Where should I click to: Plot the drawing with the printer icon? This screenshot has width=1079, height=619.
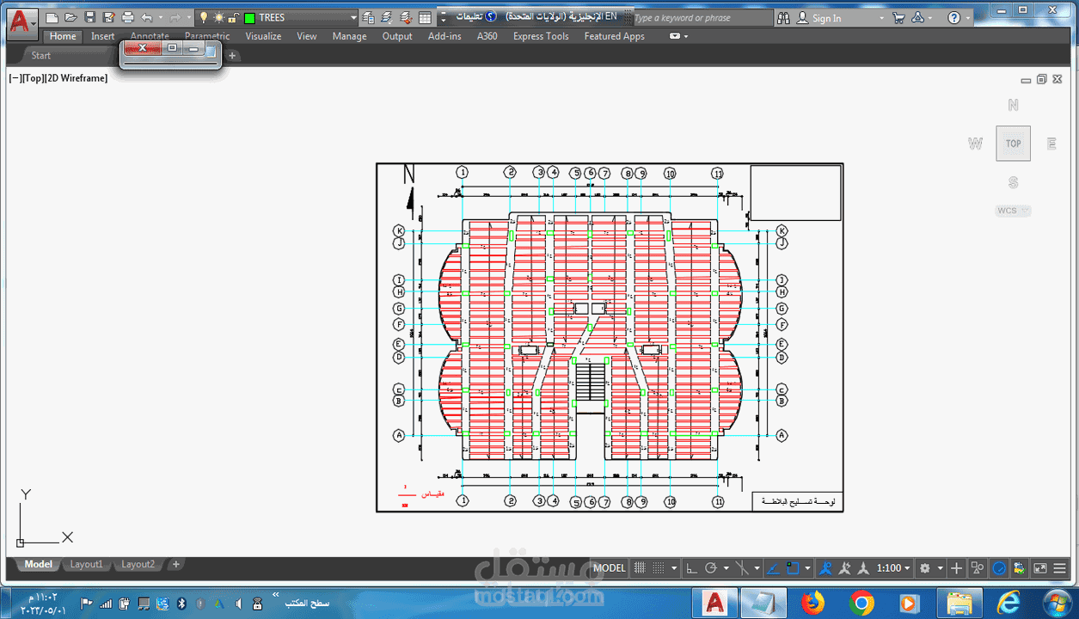pos(128,17)
